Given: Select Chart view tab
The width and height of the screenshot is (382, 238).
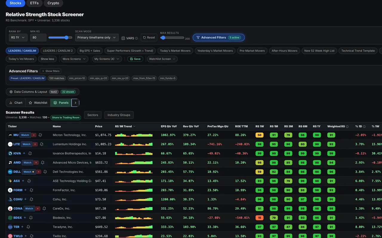Looking at the screenshot, I should coord(16,103).
